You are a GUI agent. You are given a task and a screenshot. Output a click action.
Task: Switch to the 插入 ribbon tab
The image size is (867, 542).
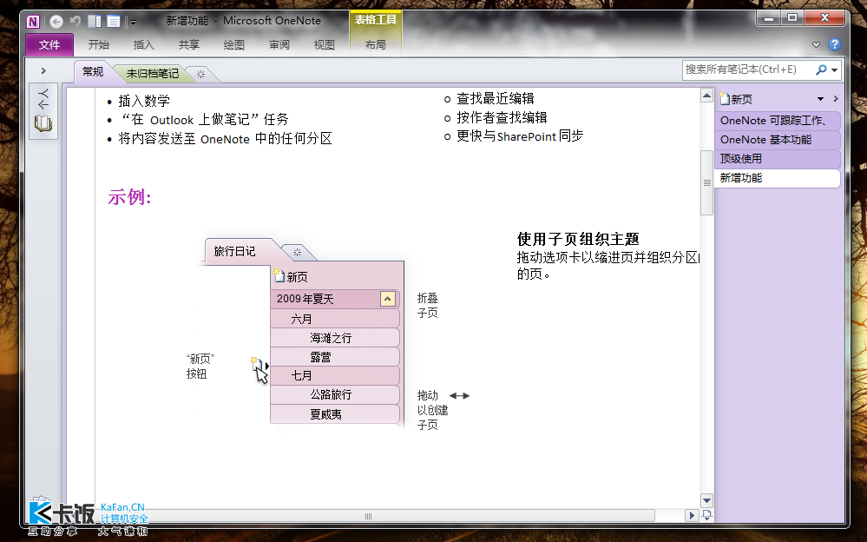click(143, 45)
